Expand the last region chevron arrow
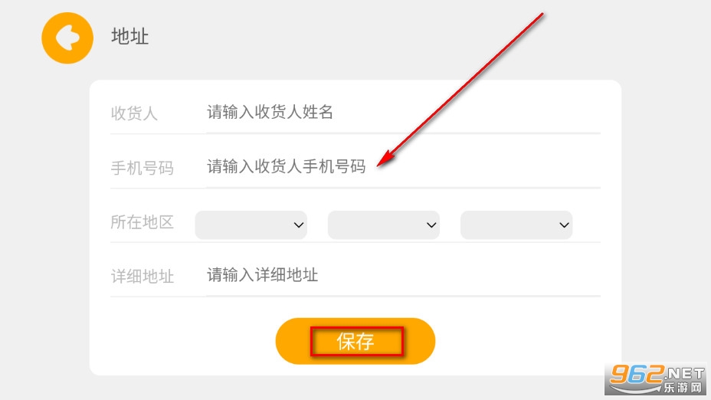Viewport: 711px width, 400px height. 564,225
